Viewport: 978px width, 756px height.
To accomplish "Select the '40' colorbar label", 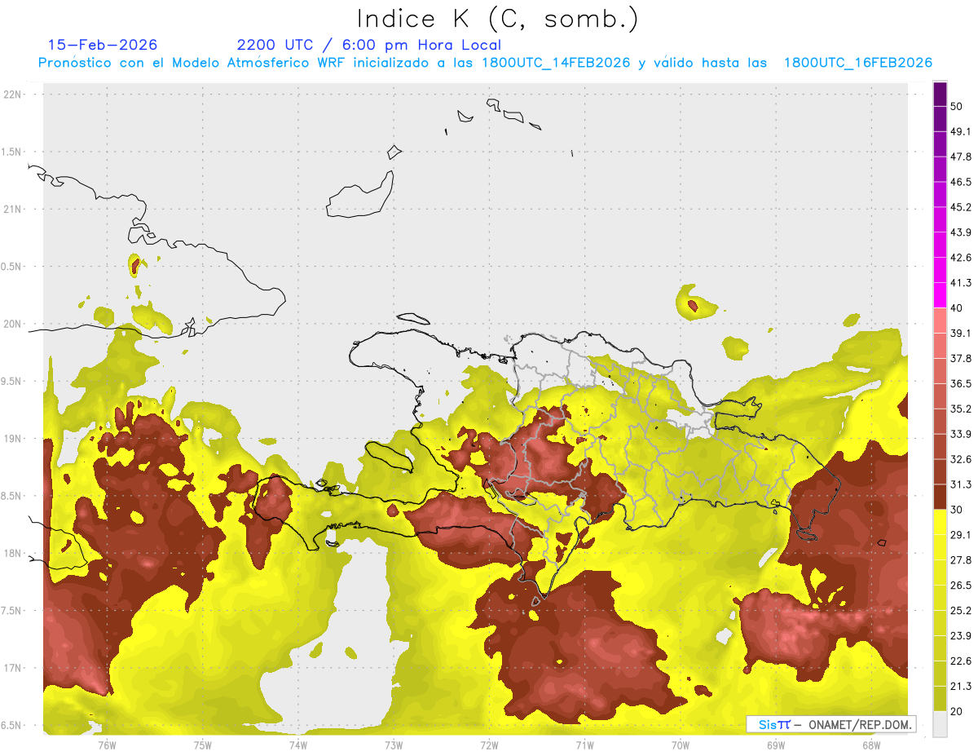I will 957,308.
